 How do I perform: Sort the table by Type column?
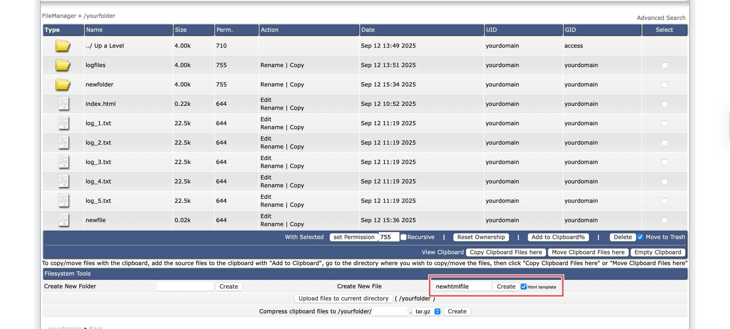(52, 30)
